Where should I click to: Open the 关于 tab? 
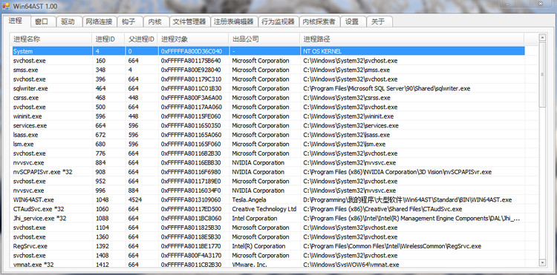pyautogui.click(x=380, y=21)
